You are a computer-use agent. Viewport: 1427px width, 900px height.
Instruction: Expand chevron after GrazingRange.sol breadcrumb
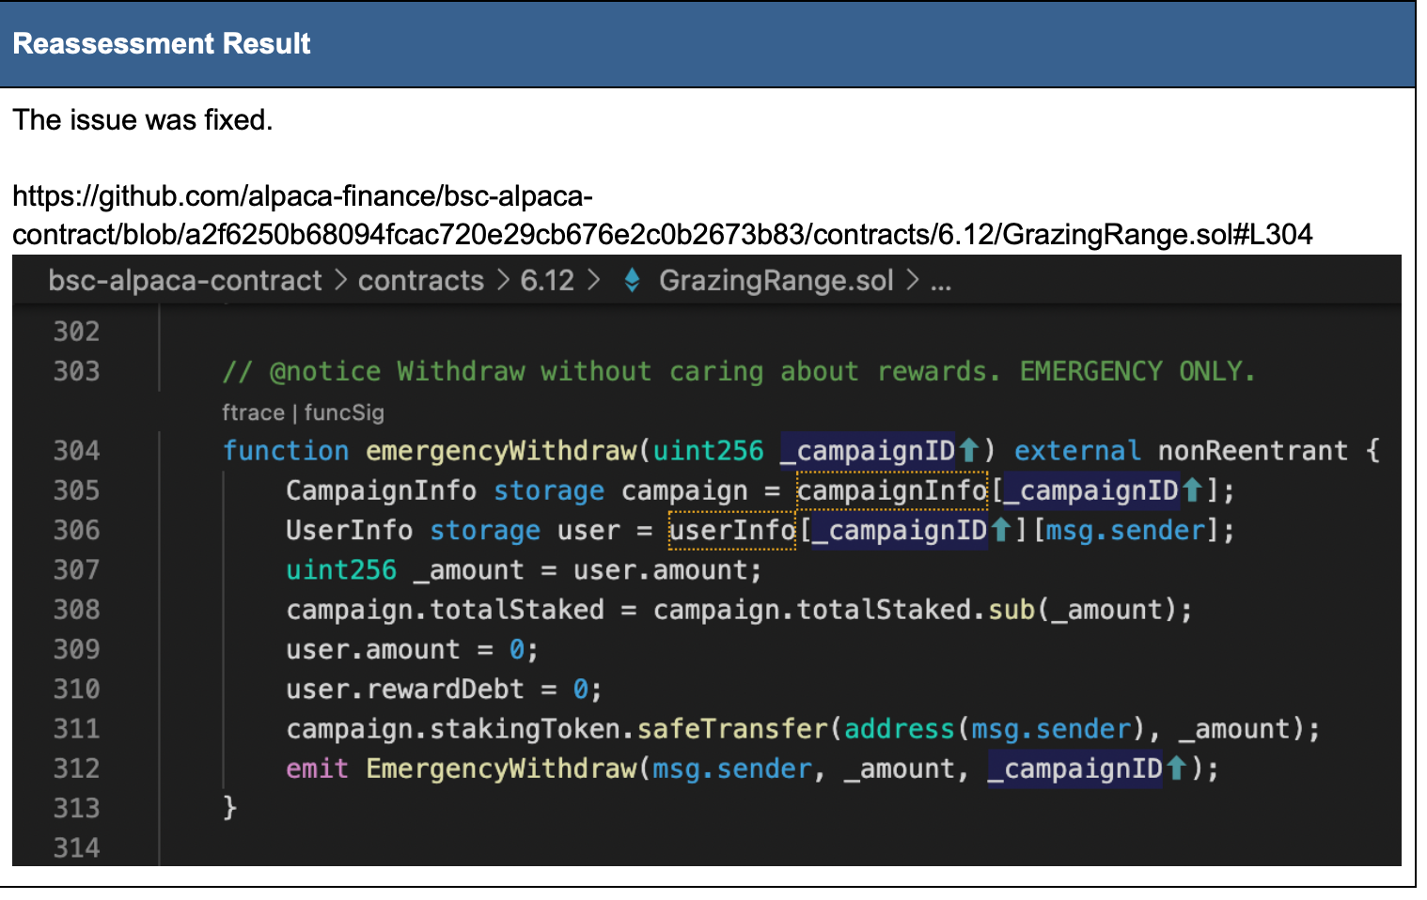(912, 280)
